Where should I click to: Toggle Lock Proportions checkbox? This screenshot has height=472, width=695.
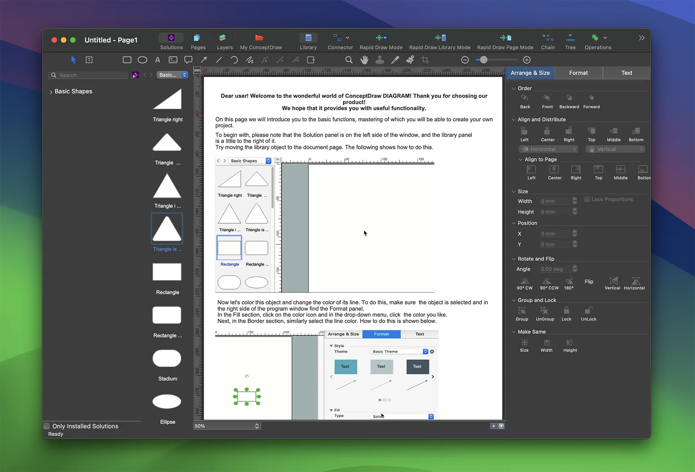tap(587, 199)
